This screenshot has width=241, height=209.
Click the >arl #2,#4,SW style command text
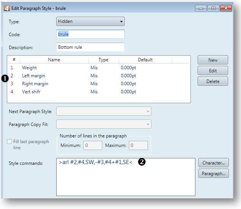pos(95,162)
